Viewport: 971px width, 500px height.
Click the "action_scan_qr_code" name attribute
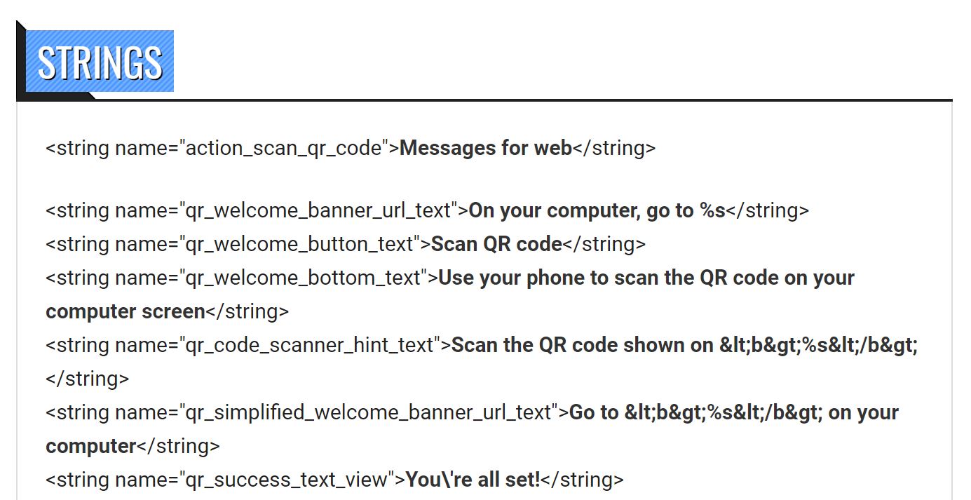285,148
